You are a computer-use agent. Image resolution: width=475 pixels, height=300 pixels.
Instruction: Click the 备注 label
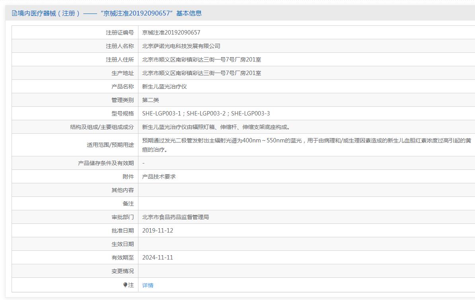(128, 204)
